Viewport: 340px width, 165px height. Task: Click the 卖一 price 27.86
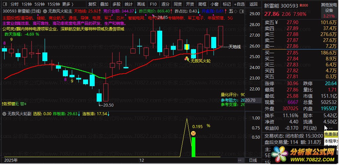click(293, 46)
